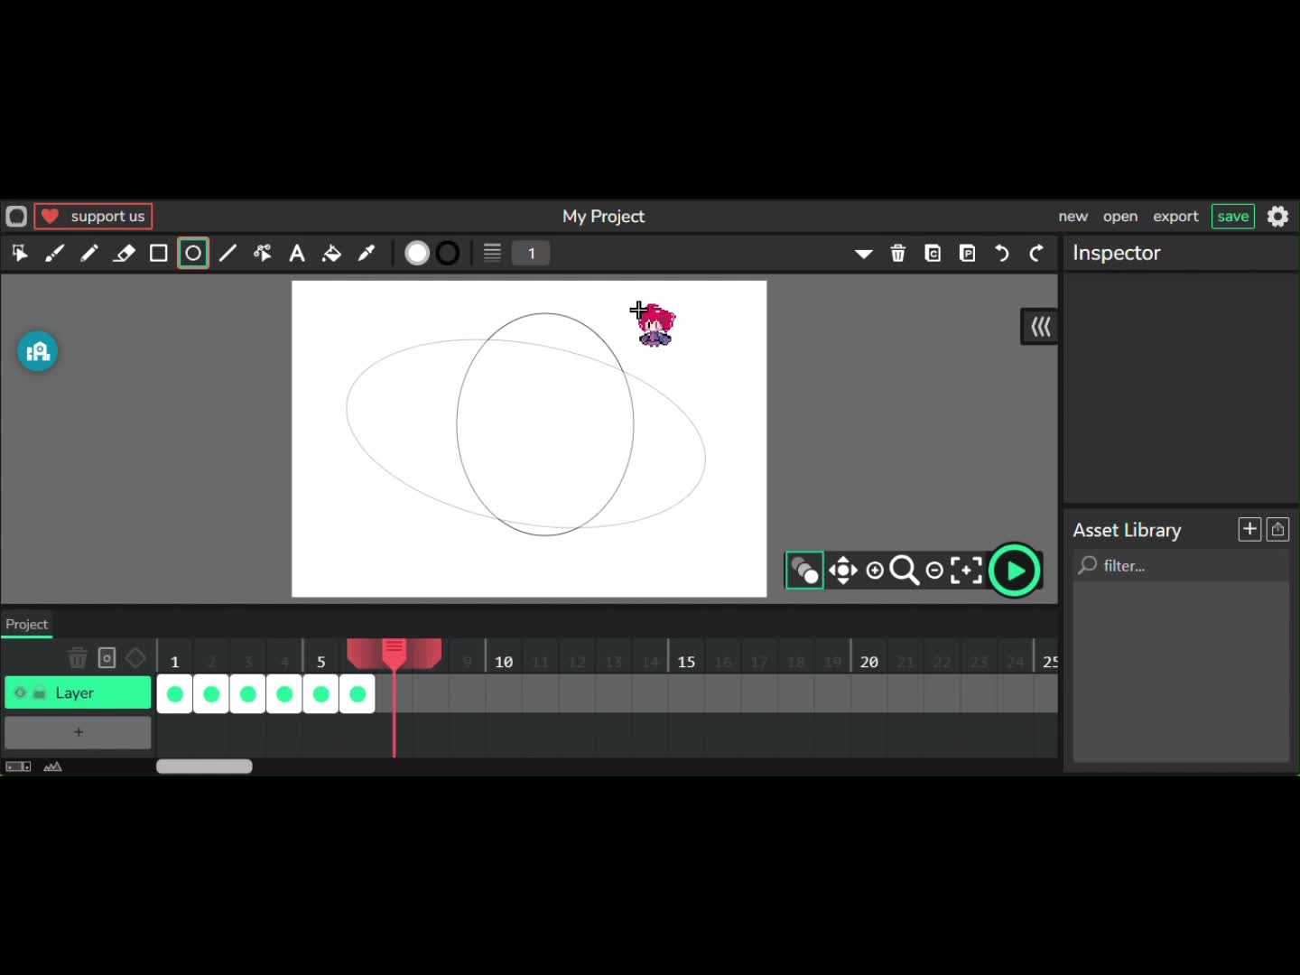Select the Text tool
Screen dimensions: 1300x975
tap(297, 254)
